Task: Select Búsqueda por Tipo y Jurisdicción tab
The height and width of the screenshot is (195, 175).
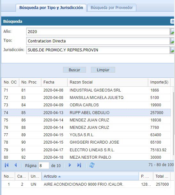Action: coord(51,8)
